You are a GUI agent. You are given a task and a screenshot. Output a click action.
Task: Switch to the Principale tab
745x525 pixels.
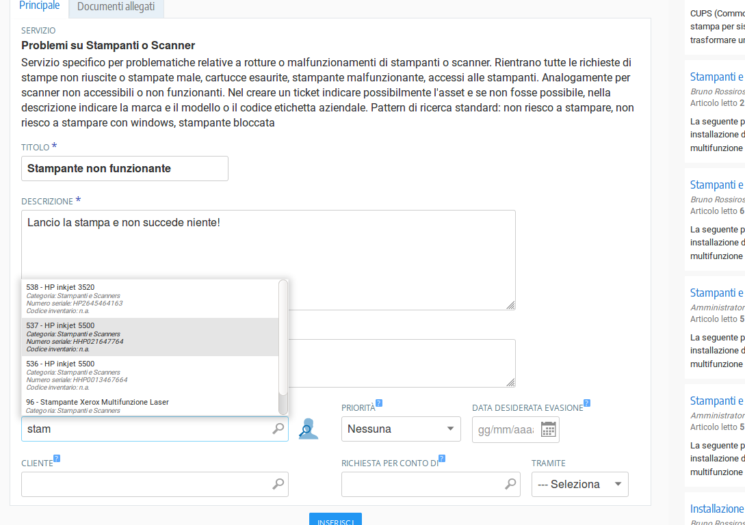click(x=40, y=6)
